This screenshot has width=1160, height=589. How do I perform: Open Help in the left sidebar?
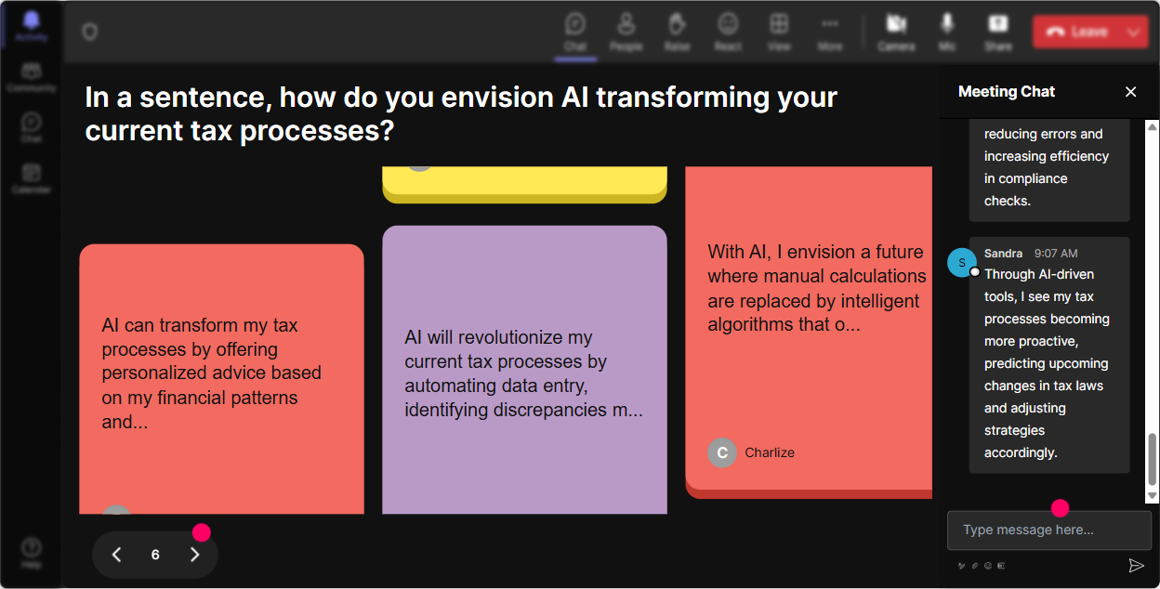pos(32,554)
